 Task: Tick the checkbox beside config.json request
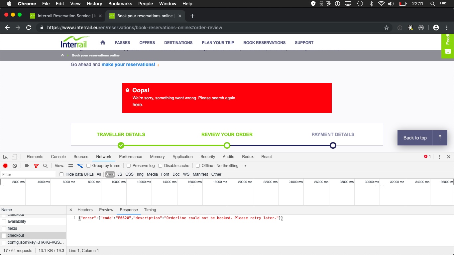(x=4, y=242)
